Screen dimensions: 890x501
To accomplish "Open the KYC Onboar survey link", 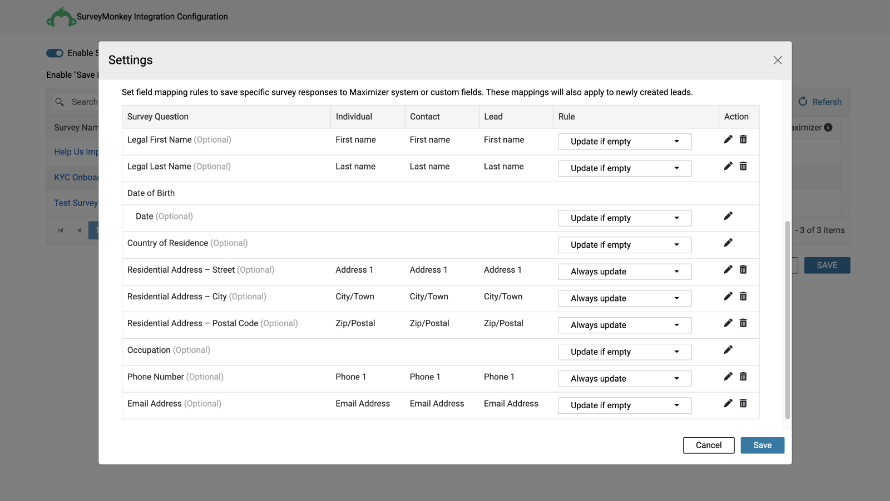I will 76,177.
